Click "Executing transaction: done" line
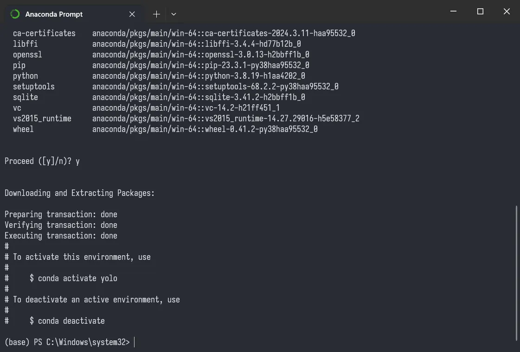Image resolution: width=520 pixels, height=352 pixels. click(61, 236)
